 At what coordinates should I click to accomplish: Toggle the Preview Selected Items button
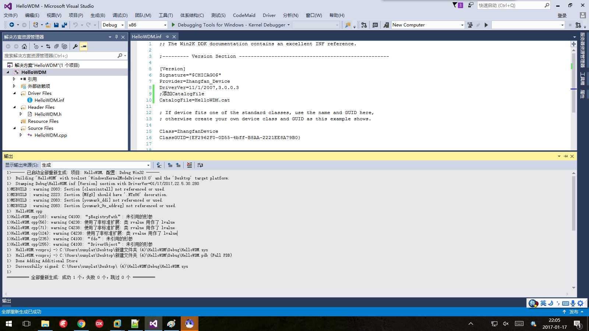pos(84,46)
